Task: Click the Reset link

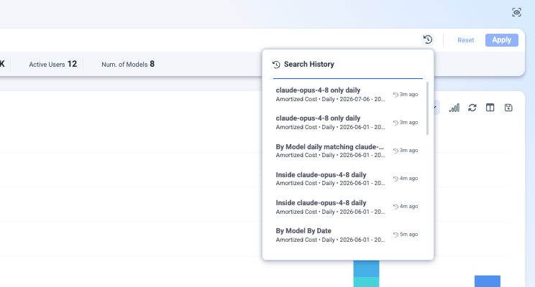Action: tap(466, 40)
